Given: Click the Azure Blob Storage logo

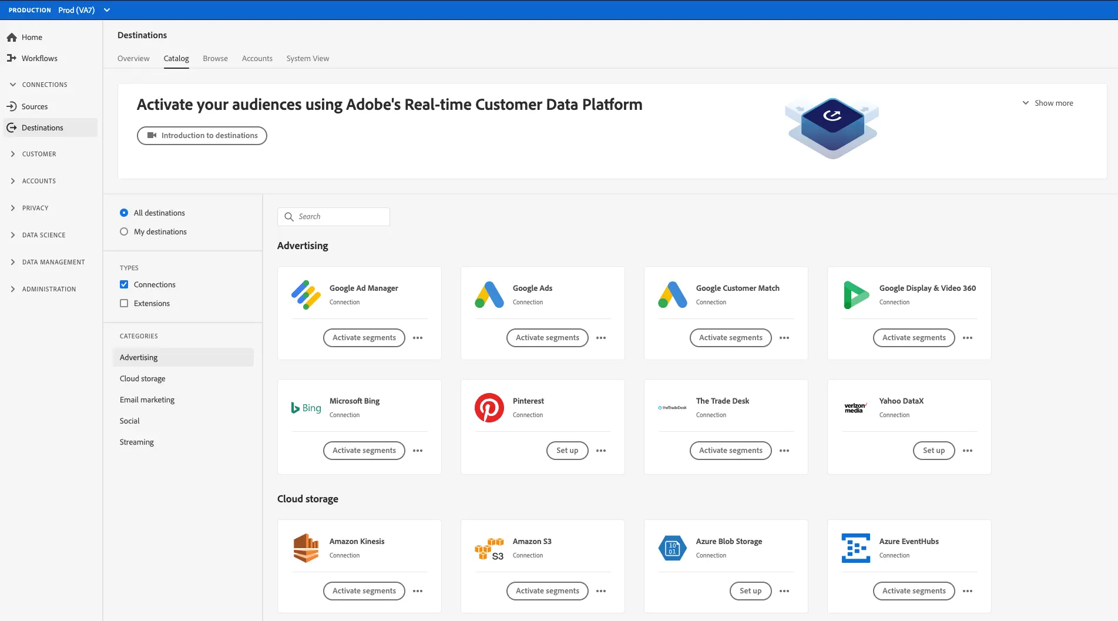Looking at the screenshot, I should (673, 548).
